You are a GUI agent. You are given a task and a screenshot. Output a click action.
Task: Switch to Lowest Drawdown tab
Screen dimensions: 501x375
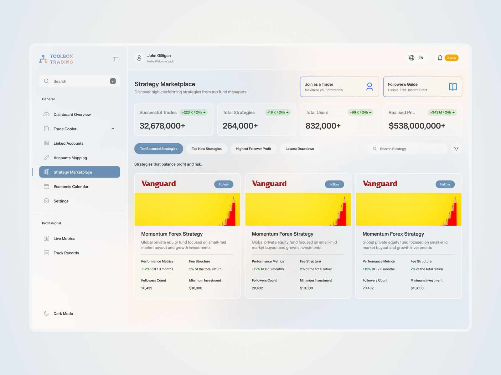coord(299,149)
